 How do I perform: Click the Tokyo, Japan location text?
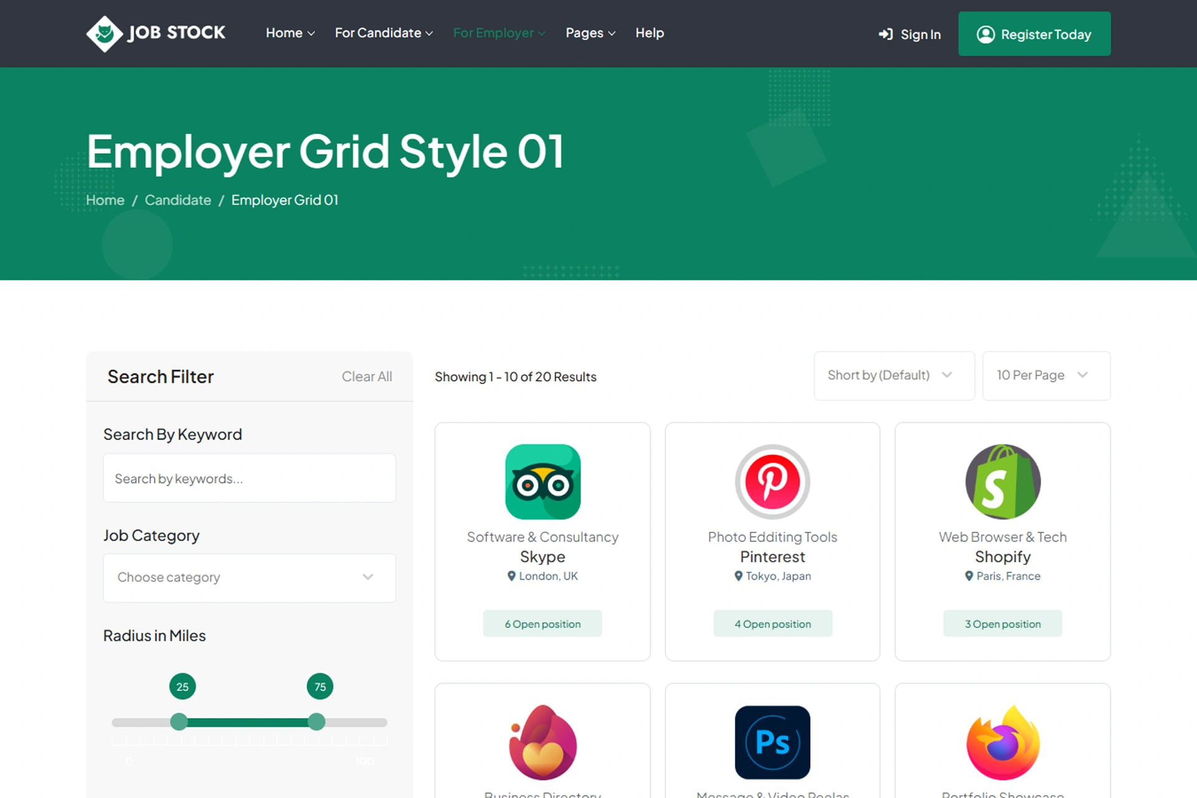[x=779, y=576]
